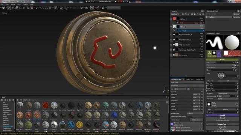
Task: Open Height channel format dropdown
Action: coord(197,97)
